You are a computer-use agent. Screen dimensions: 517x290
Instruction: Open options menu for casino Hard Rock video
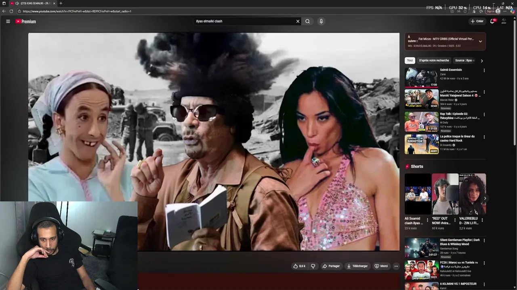(484, 137)
